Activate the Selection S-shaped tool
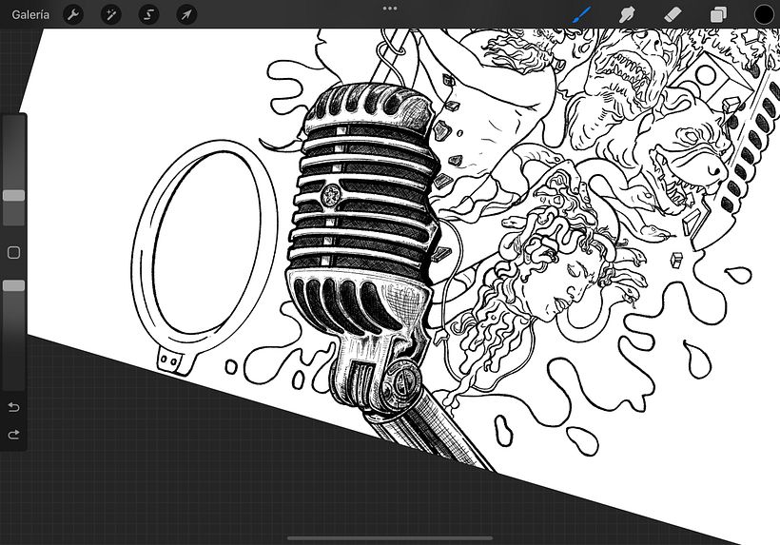780x545 pixels. [x=148, y=15]
